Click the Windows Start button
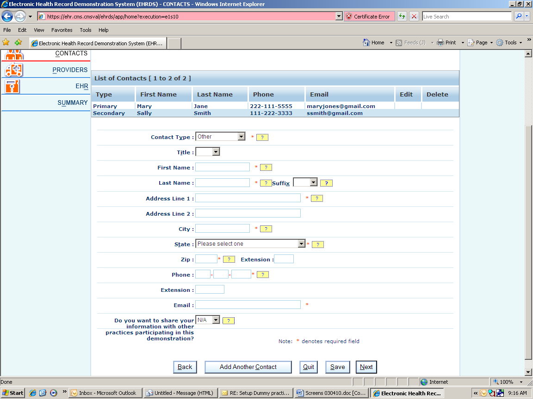Screen dimensions: 533x399 [x=12, y=393]
